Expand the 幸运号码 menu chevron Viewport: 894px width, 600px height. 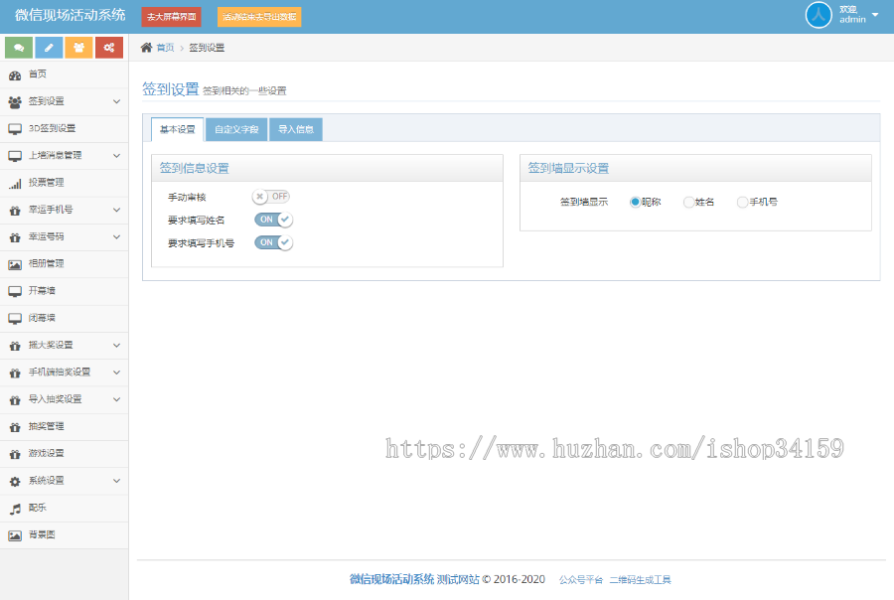click(x=116, y=236)
